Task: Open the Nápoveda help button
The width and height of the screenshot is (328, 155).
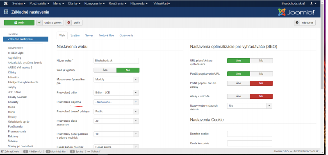Action: [305, 23]
